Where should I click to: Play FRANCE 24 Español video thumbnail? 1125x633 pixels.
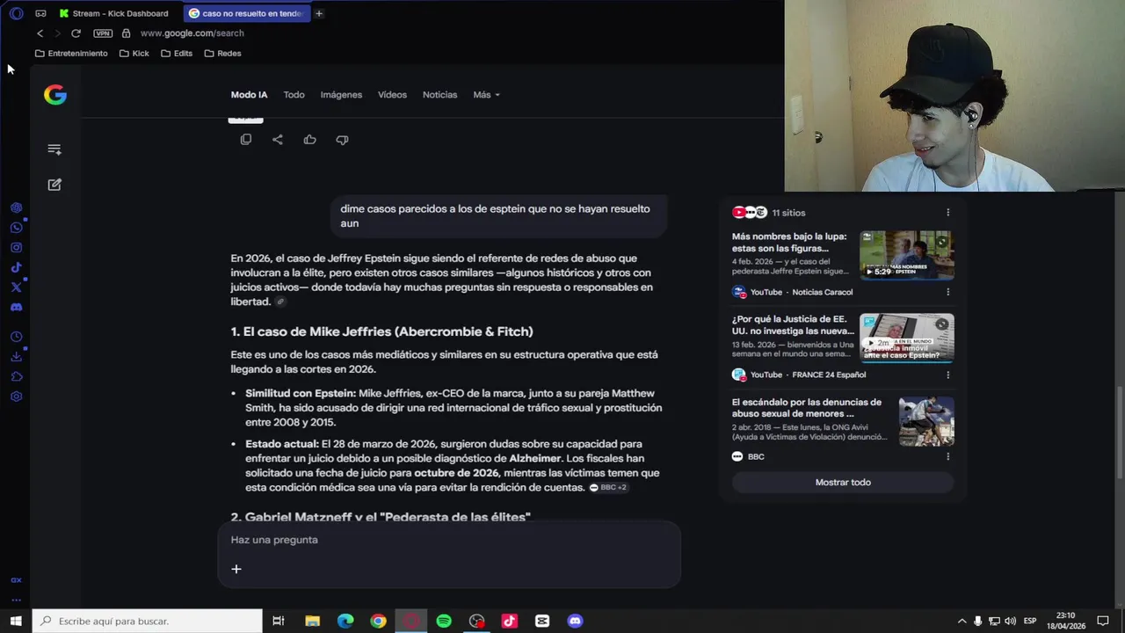[906, 338]
